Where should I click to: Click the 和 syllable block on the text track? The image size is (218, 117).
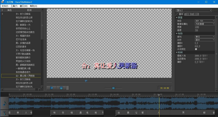pos(54,113)
